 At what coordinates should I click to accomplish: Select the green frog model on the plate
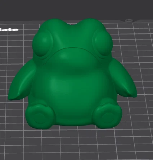(72, 74)
